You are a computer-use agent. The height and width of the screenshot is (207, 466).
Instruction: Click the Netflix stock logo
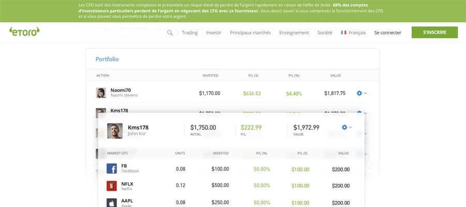[x=112, y=186]
